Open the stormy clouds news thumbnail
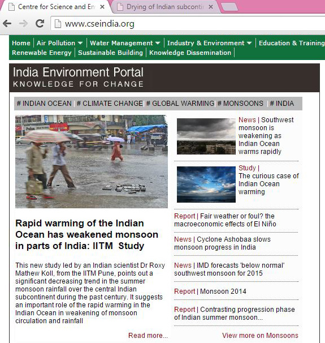 206,136
